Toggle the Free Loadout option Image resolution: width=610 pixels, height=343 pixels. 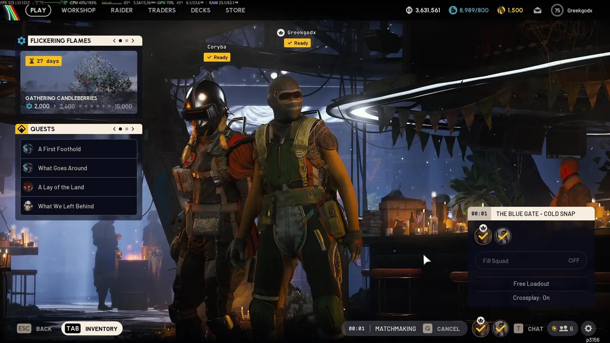click(x=531, y=283)
